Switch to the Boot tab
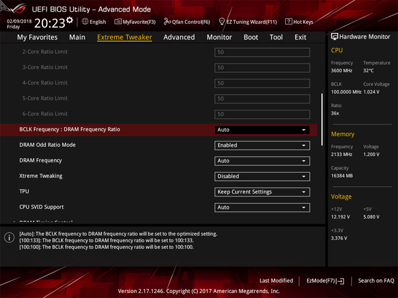This screenshot has height=298, width=398. (x=251, y=38)
